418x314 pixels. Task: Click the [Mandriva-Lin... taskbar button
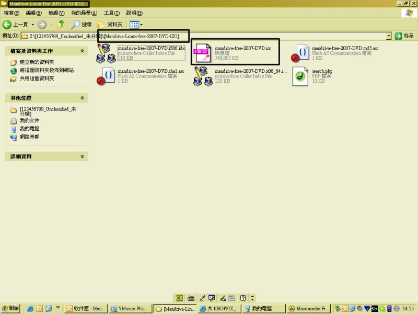pos(176,309)
